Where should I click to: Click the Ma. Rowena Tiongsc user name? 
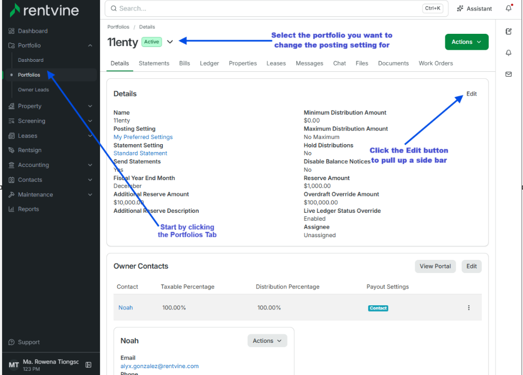pos(51,362)
